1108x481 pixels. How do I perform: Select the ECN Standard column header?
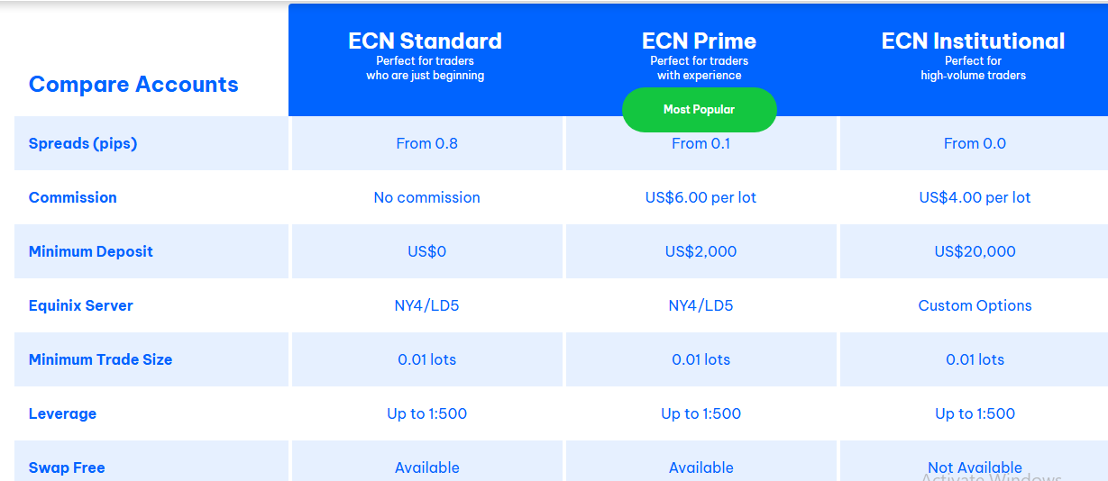click(425, 41)
